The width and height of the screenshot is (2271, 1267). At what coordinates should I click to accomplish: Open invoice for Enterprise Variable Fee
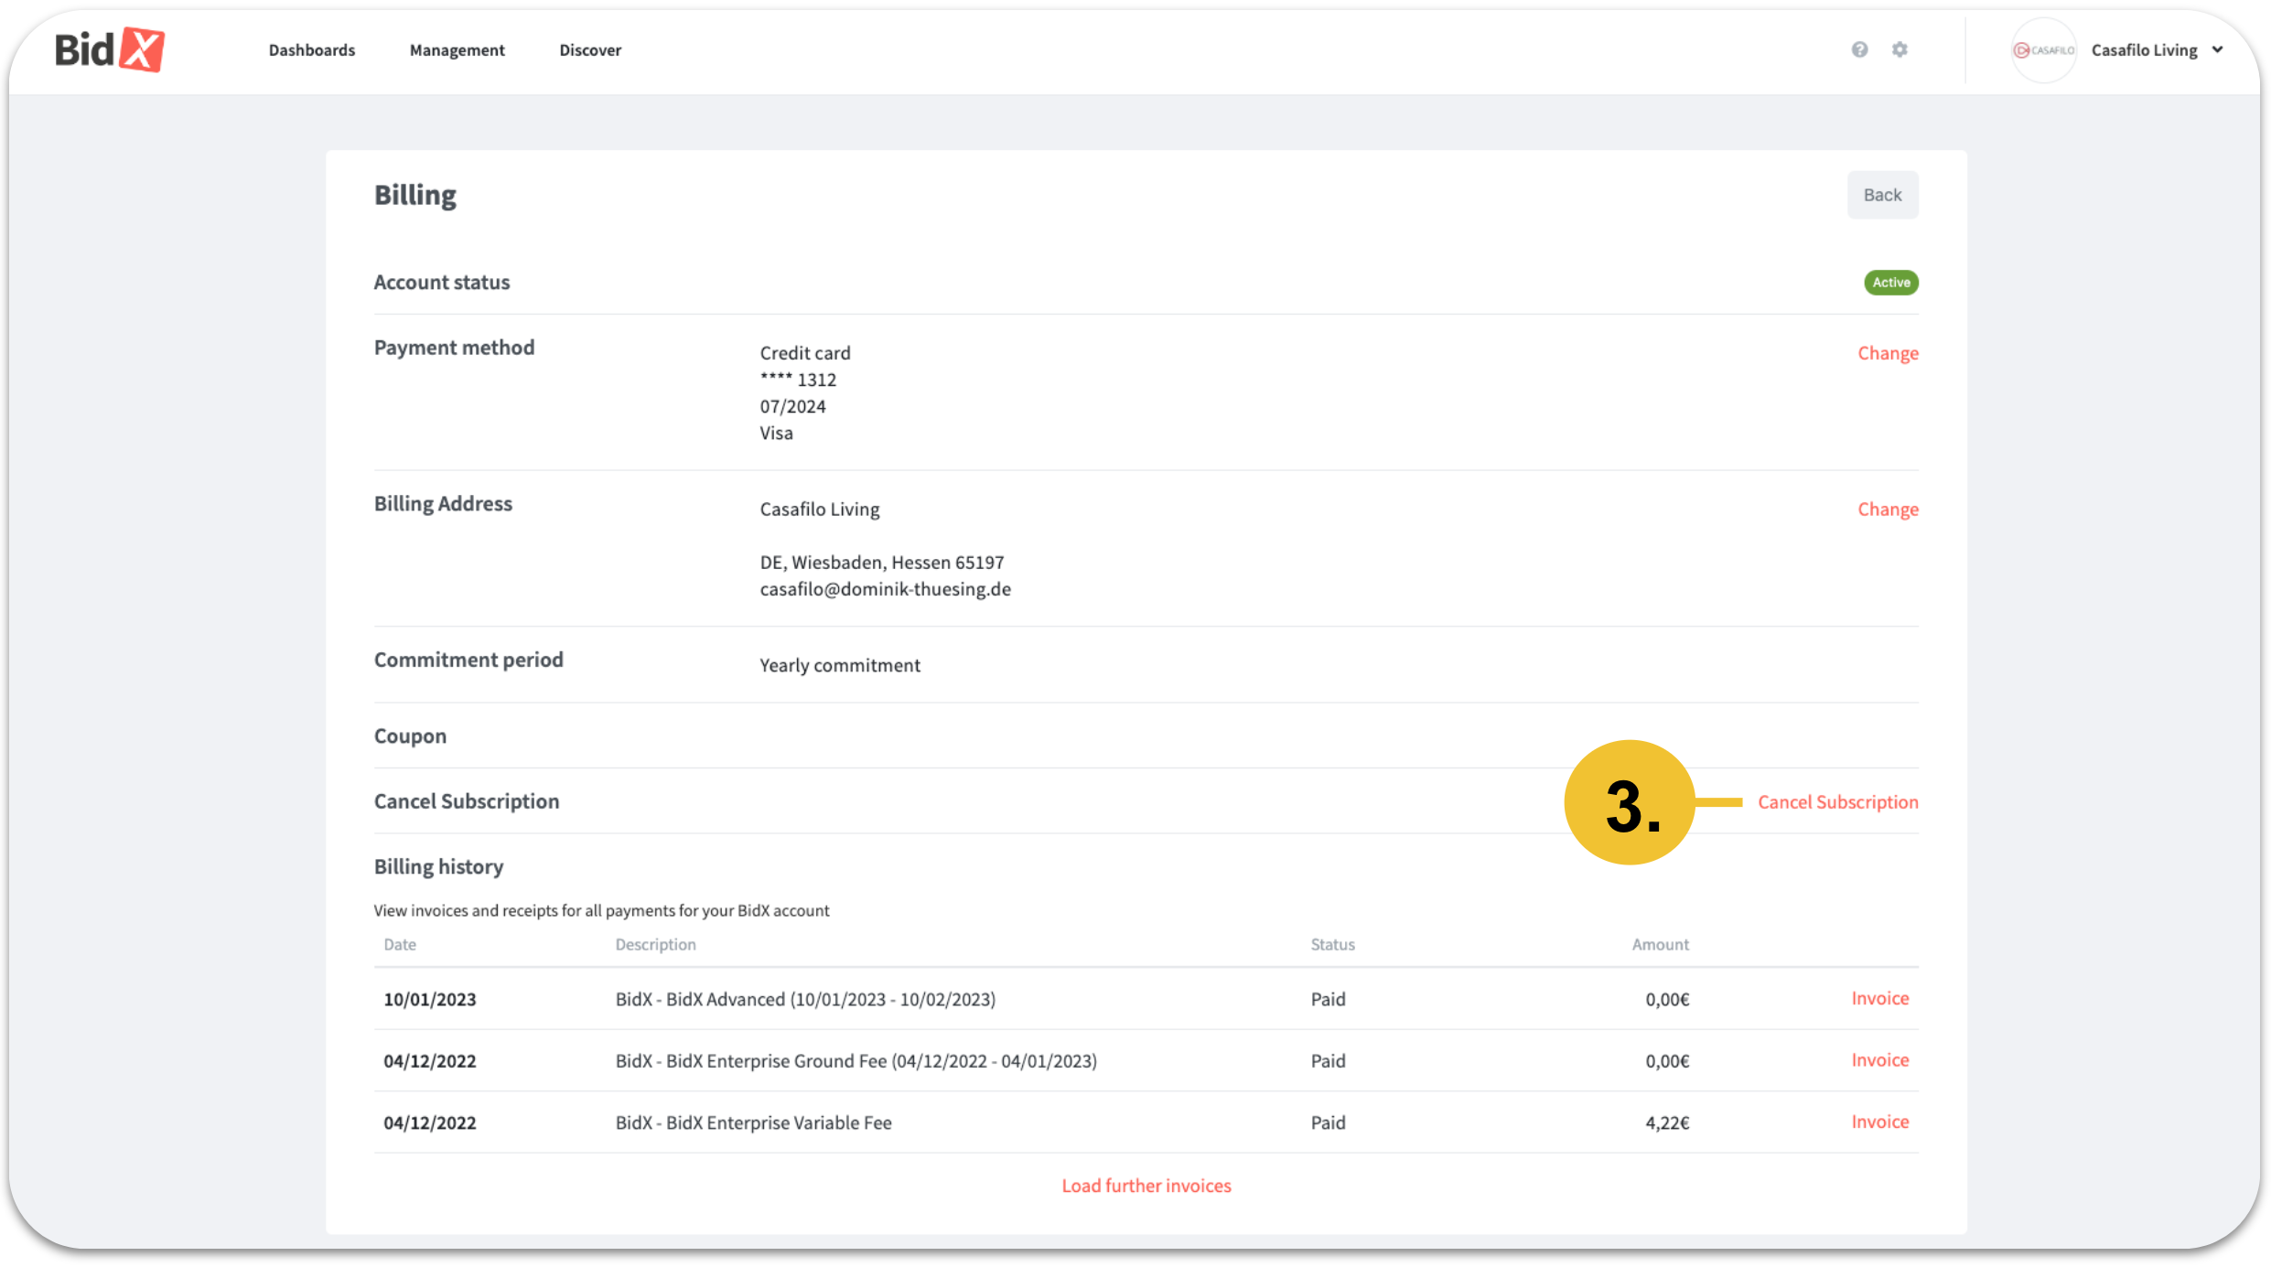tap(1880, 1122)
